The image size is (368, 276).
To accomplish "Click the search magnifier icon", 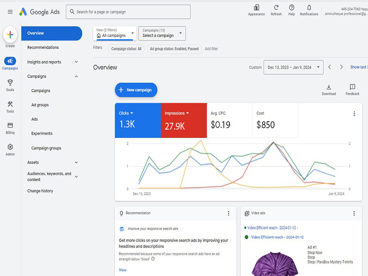I will [x=72, y=11].
